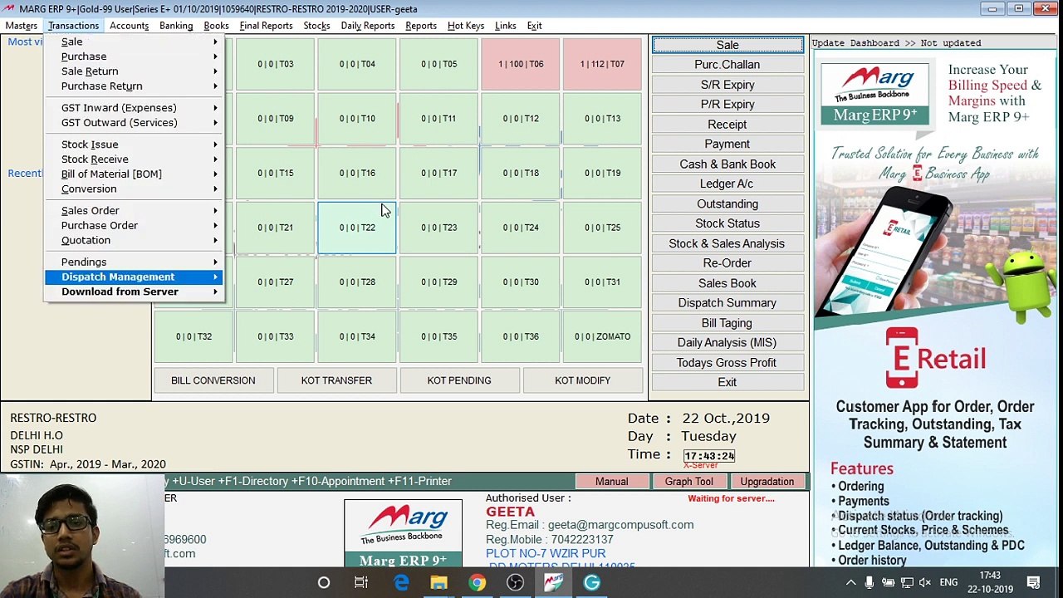Screen dimensions: 1063x598
Task: Open the Masters menu
Action: click(x=22, y=26)
